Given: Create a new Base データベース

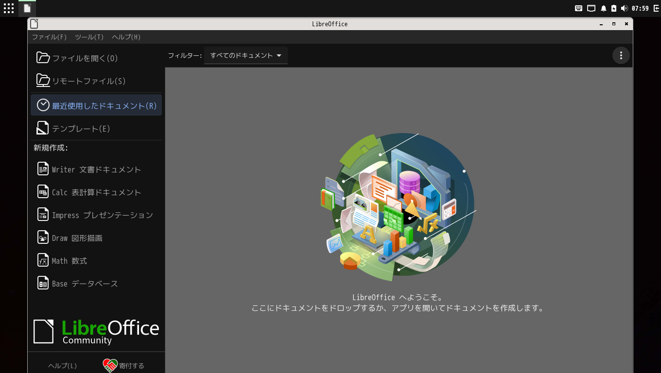Looking at the screenshot, I should pos(96,283).
